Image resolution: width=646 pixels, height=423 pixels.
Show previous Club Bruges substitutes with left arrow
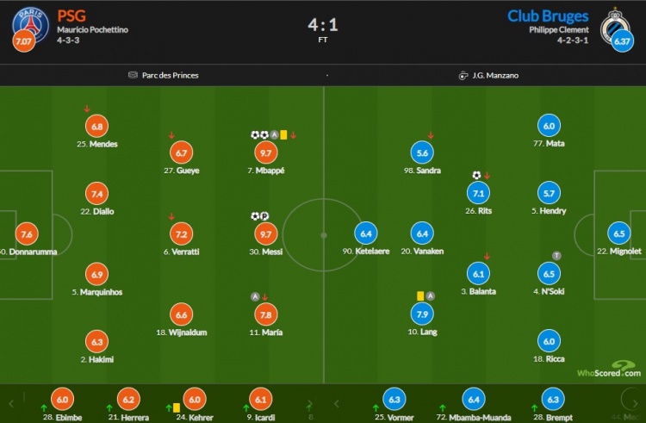click(336, 404)
